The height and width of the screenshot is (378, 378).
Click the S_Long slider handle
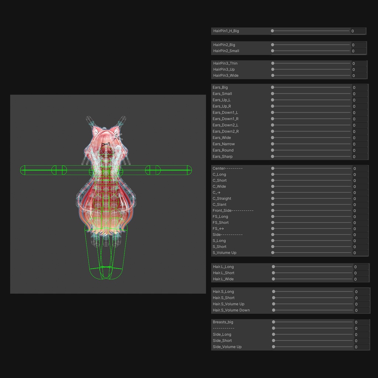273,241
